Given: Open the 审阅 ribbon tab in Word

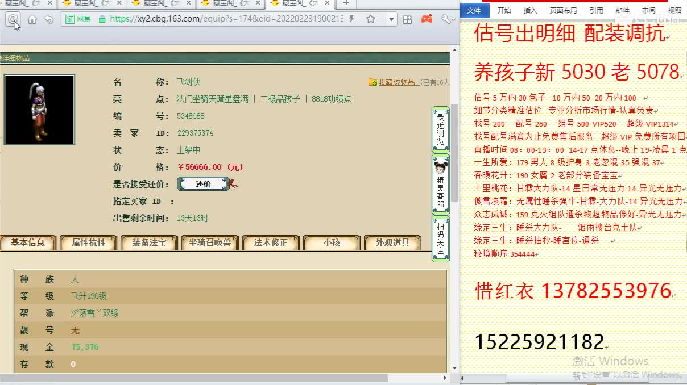Looking at the screenshot, I should click(648, 10).
